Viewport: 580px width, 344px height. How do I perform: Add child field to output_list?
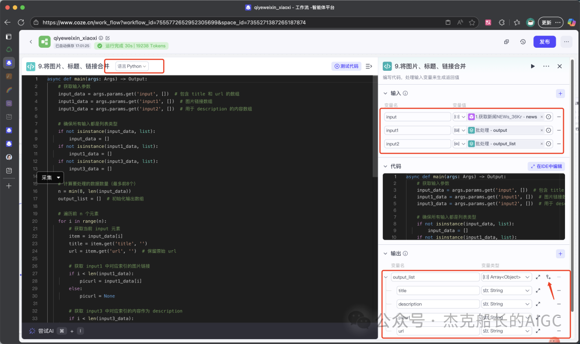(548, 277)
